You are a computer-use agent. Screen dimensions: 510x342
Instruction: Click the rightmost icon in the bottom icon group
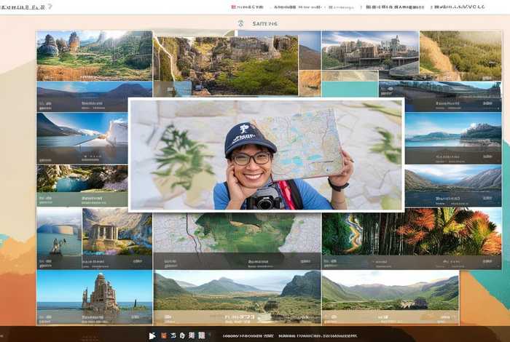tap(202, 335)
